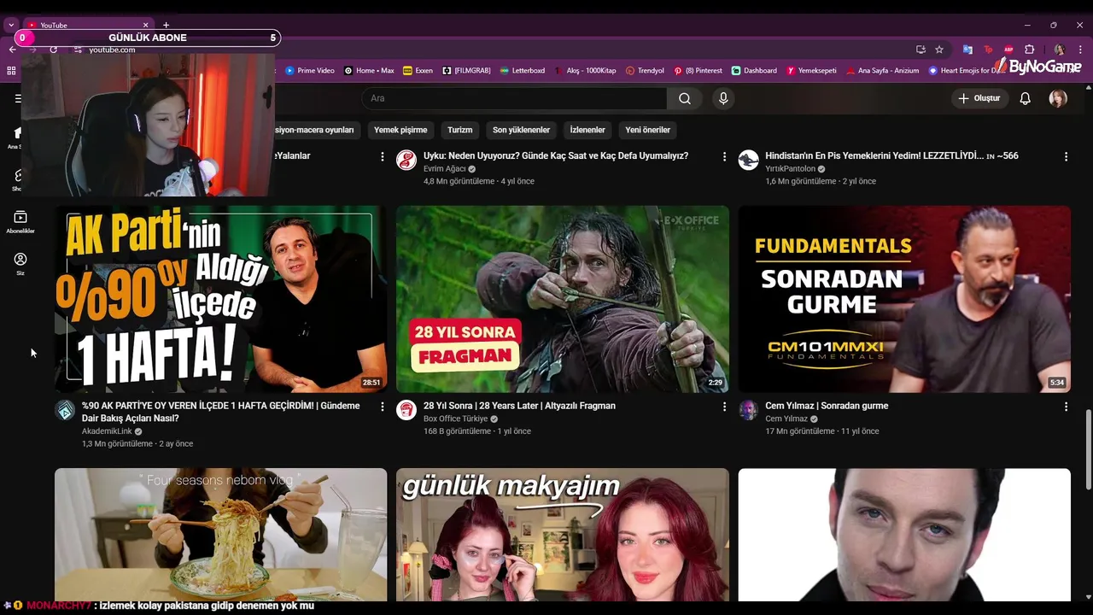1093x615 pixels.
Task: Reload the YouTube page
Action: 53,50
